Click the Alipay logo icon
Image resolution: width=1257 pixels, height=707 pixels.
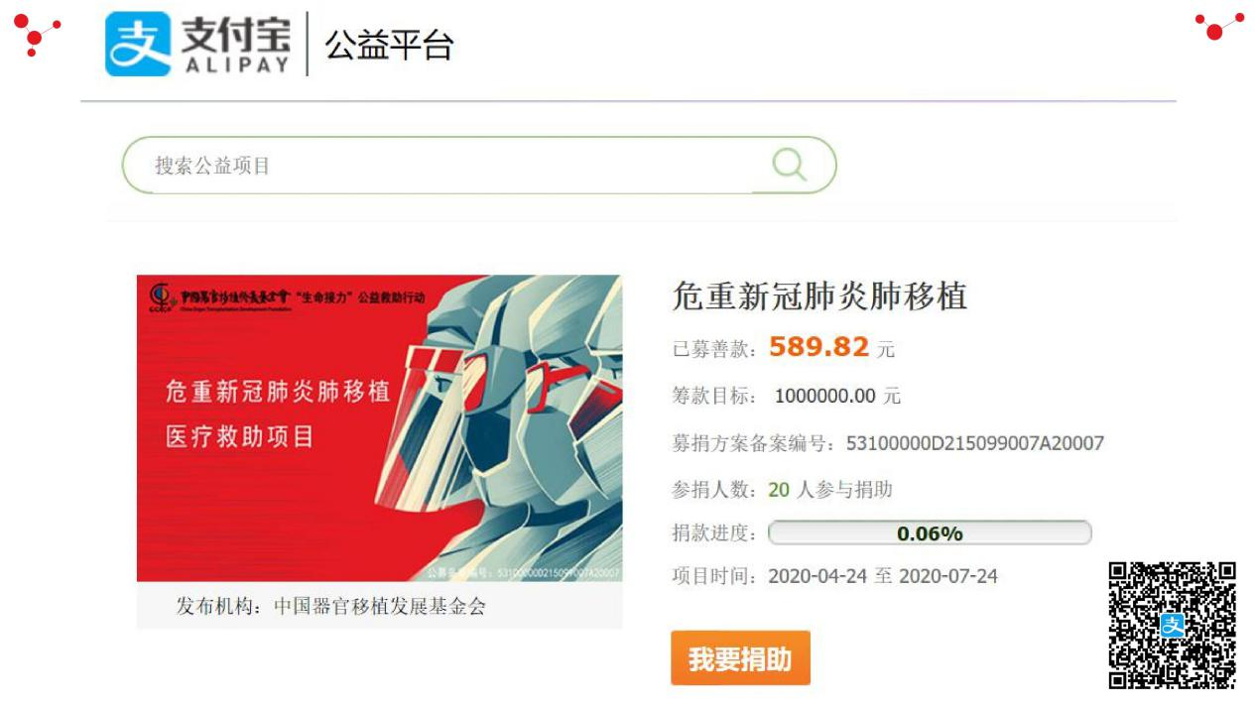click(138, 44)
